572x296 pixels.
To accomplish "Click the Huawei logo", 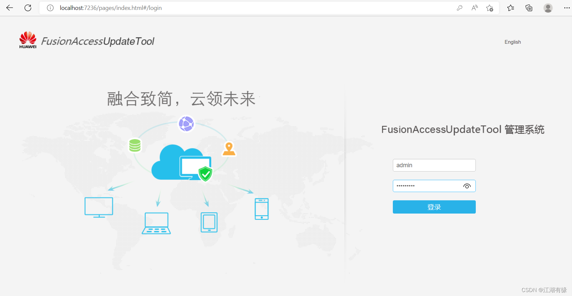I will [x=28, y=40].
